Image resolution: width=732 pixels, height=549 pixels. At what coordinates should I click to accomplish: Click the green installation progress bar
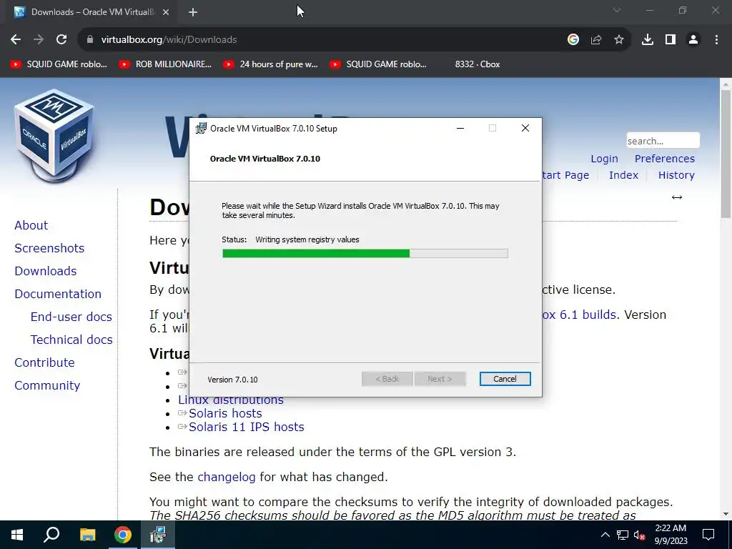point(365,254)
